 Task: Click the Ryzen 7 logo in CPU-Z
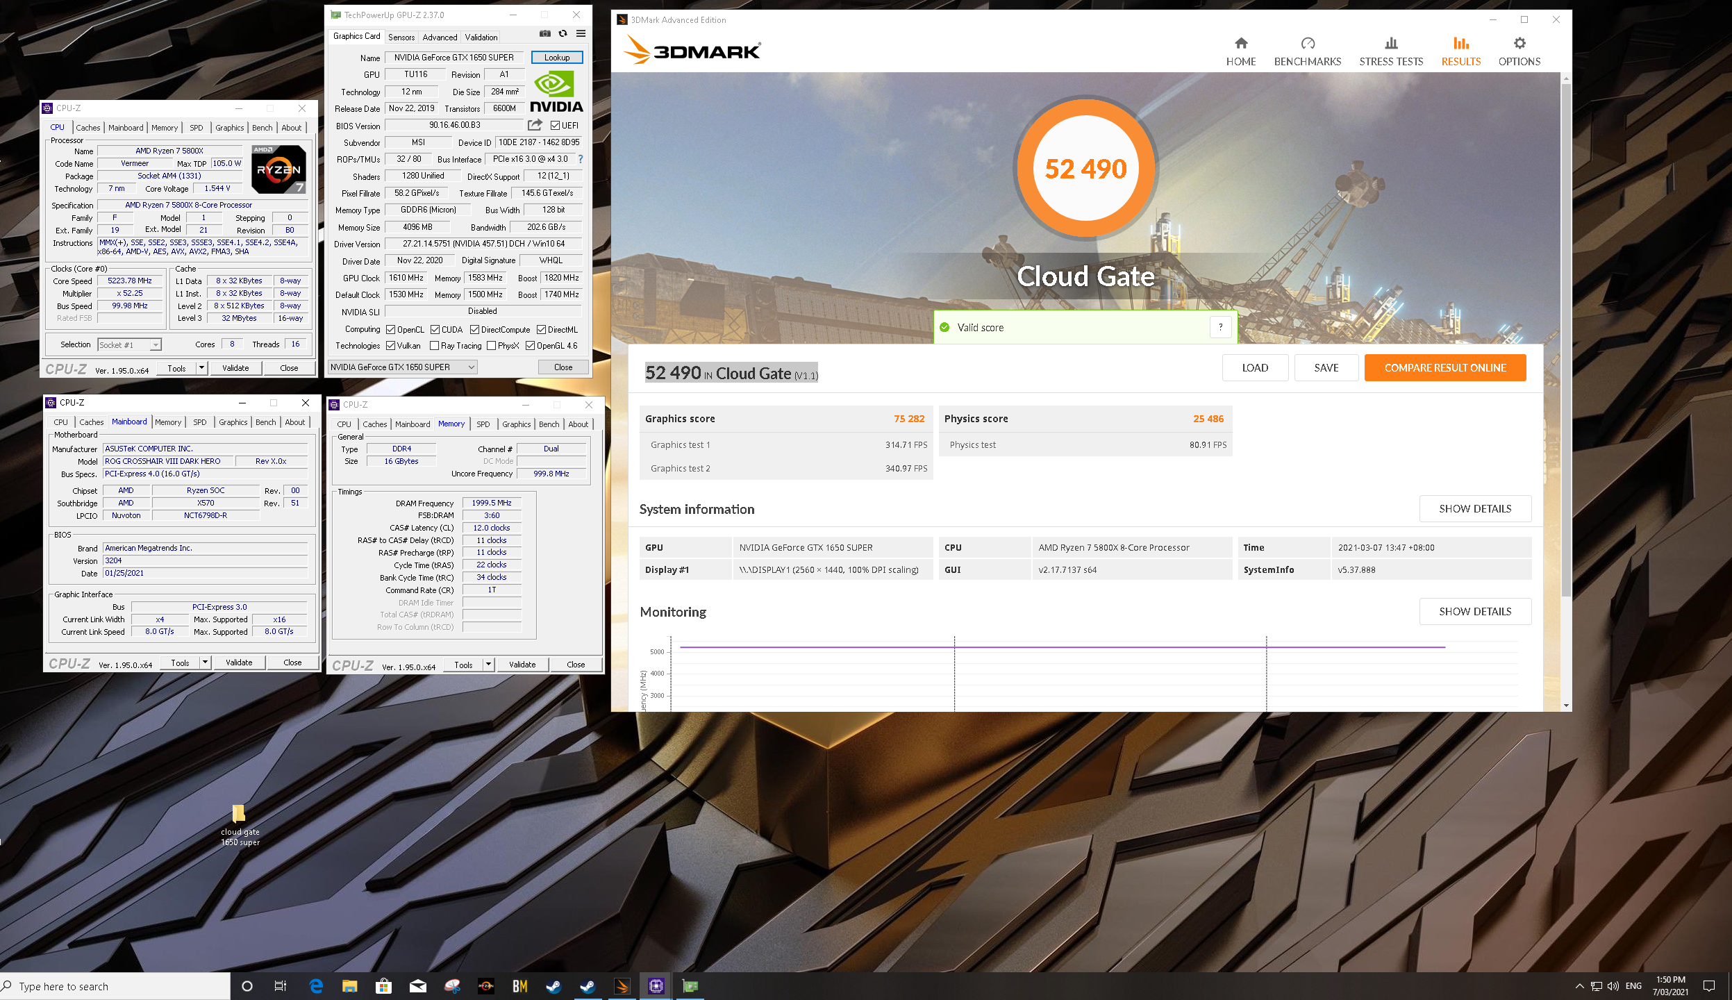pyautogui.click(x=278, y=169)
